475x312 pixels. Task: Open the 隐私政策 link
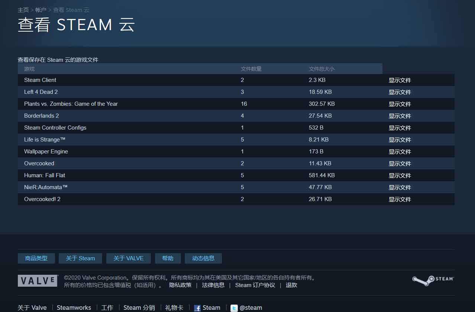click(x=180, y=285)
